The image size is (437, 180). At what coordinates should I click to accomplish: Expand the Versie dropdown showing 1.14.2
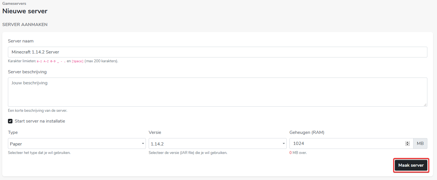(217, 143)
